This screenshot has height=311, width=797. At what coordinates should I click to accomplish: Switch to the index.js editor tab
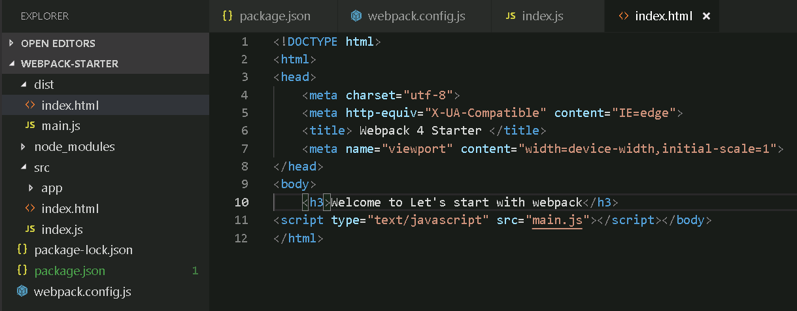[543, 16]
